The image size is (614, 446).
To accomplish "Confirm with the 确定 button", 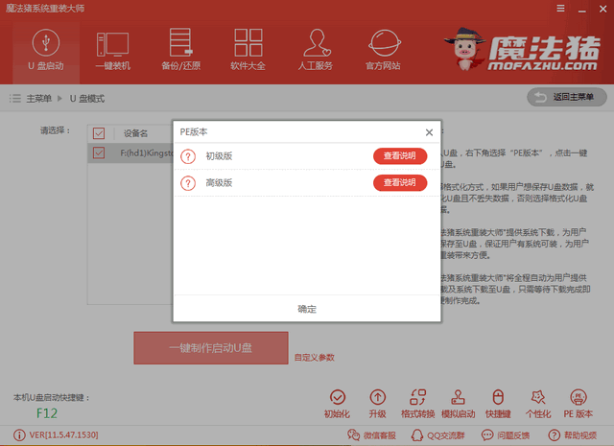I will pyautogui.click(x=307, y=309).
